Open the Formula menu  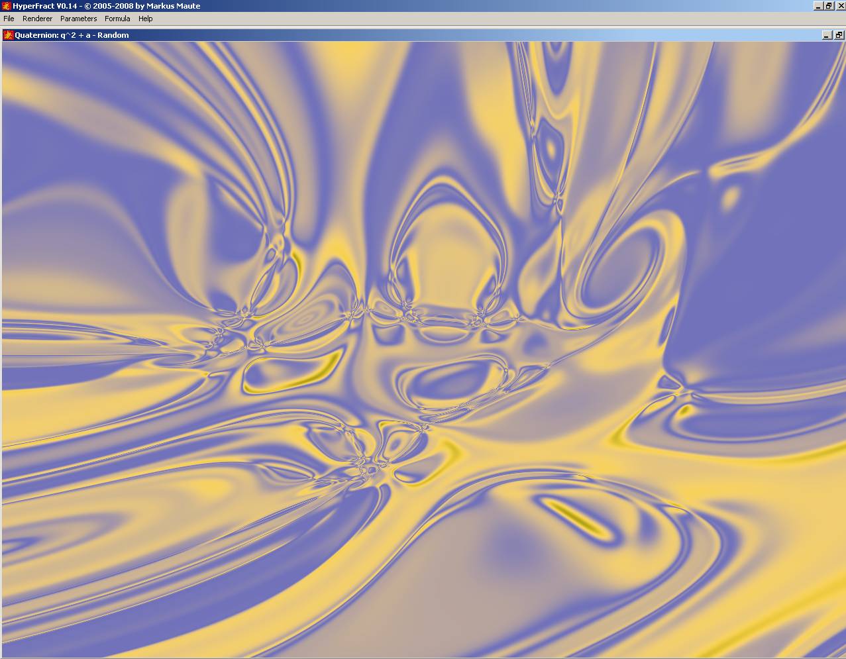[x=117, y=19]
